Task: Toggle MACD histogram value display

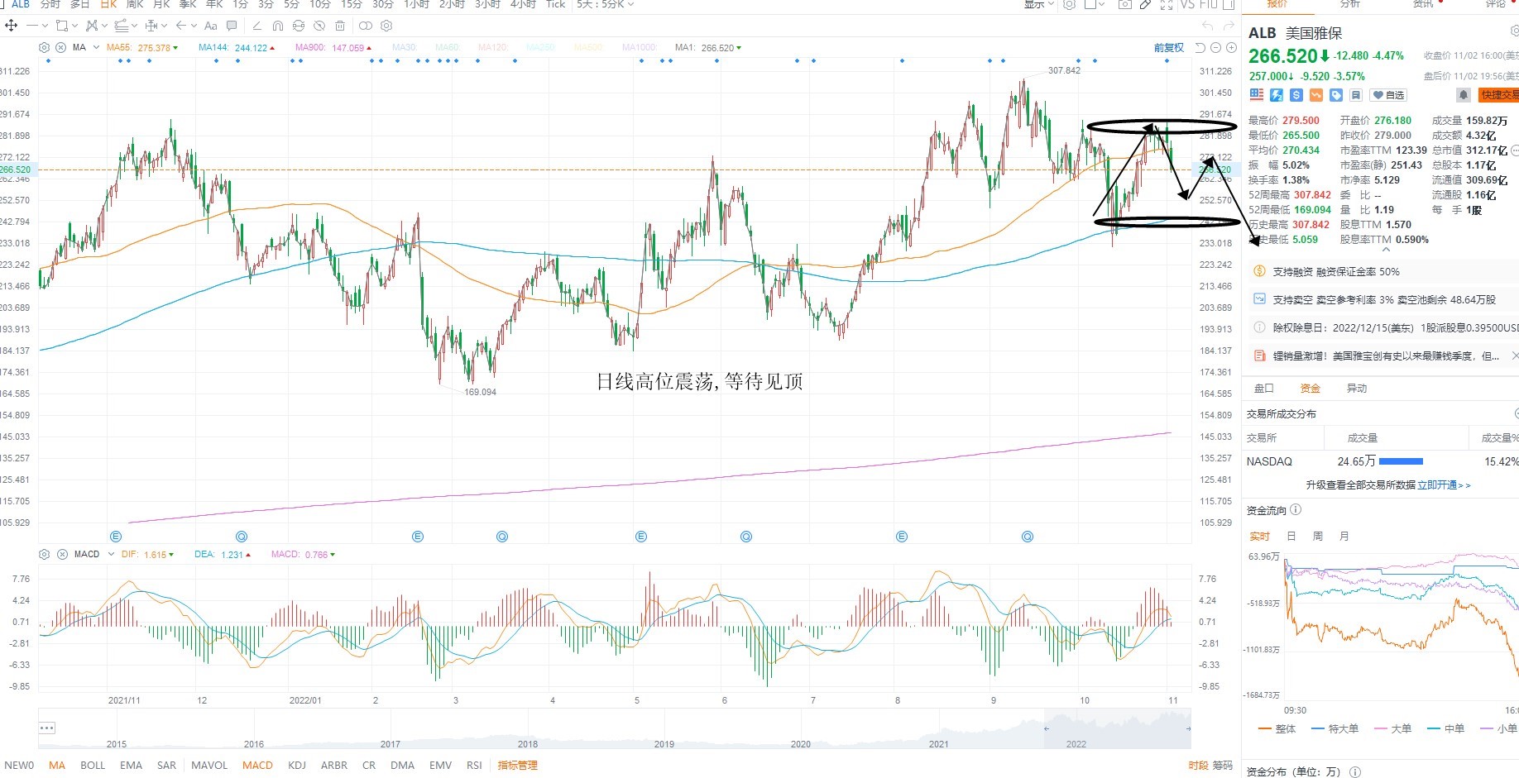Action: [x=303, y=554]
